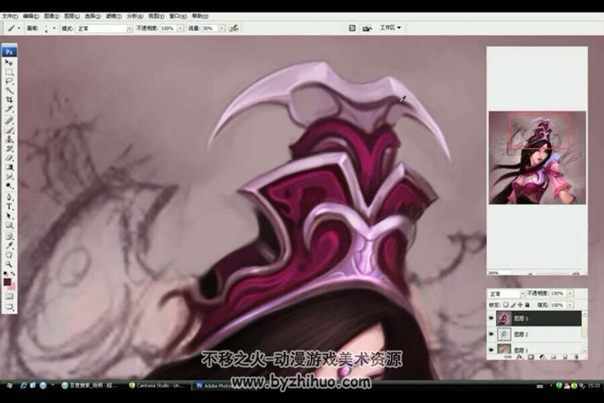Select the Lasso tool

click(9, 81)
